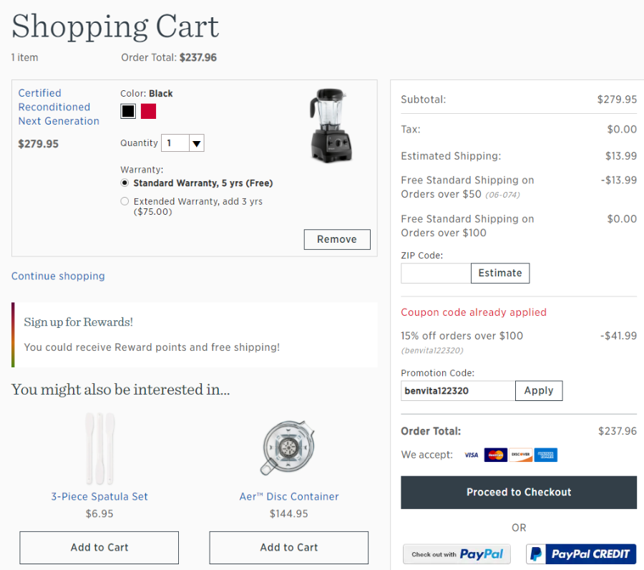Check out with PayPal button

click(457, 554)
